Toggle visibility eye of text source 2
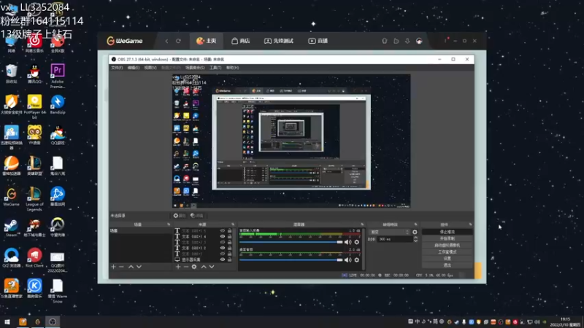This screenshot has width=584, height=328. [x=223, y=248]
